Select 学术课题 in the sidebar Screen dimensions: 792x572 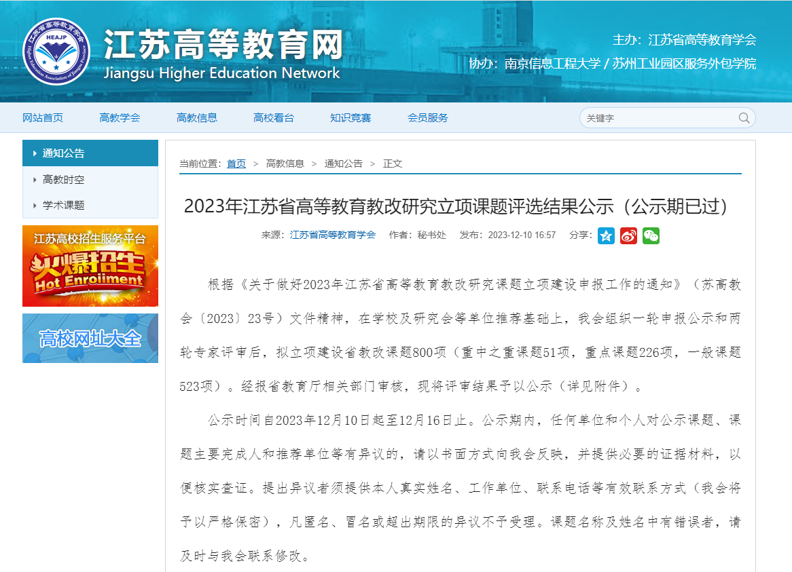90,206
